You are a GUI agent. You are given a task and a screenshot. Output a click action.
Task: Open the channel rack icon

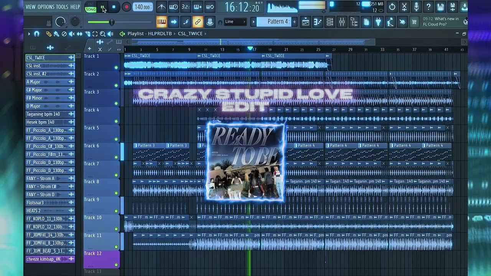330,22
